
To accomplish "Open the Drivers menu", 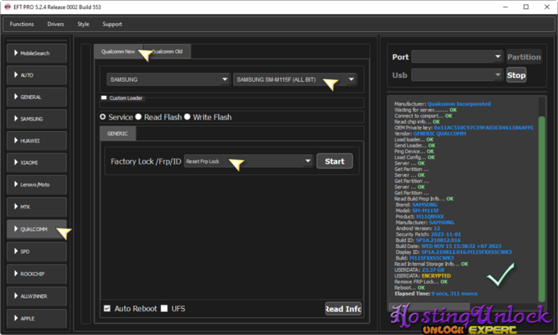I will (x=56, y=24).
